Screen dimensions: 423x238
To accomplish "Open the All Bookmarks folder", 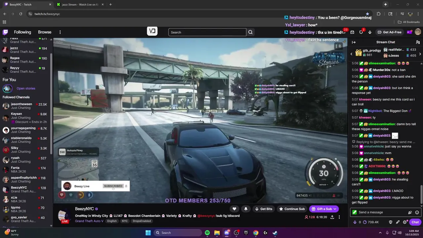I will click(x=409, y=22).
